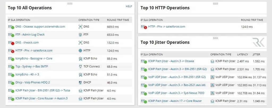
Task: Click the ICMP Echo icon for Bastogne row
Action: point(80,59)
